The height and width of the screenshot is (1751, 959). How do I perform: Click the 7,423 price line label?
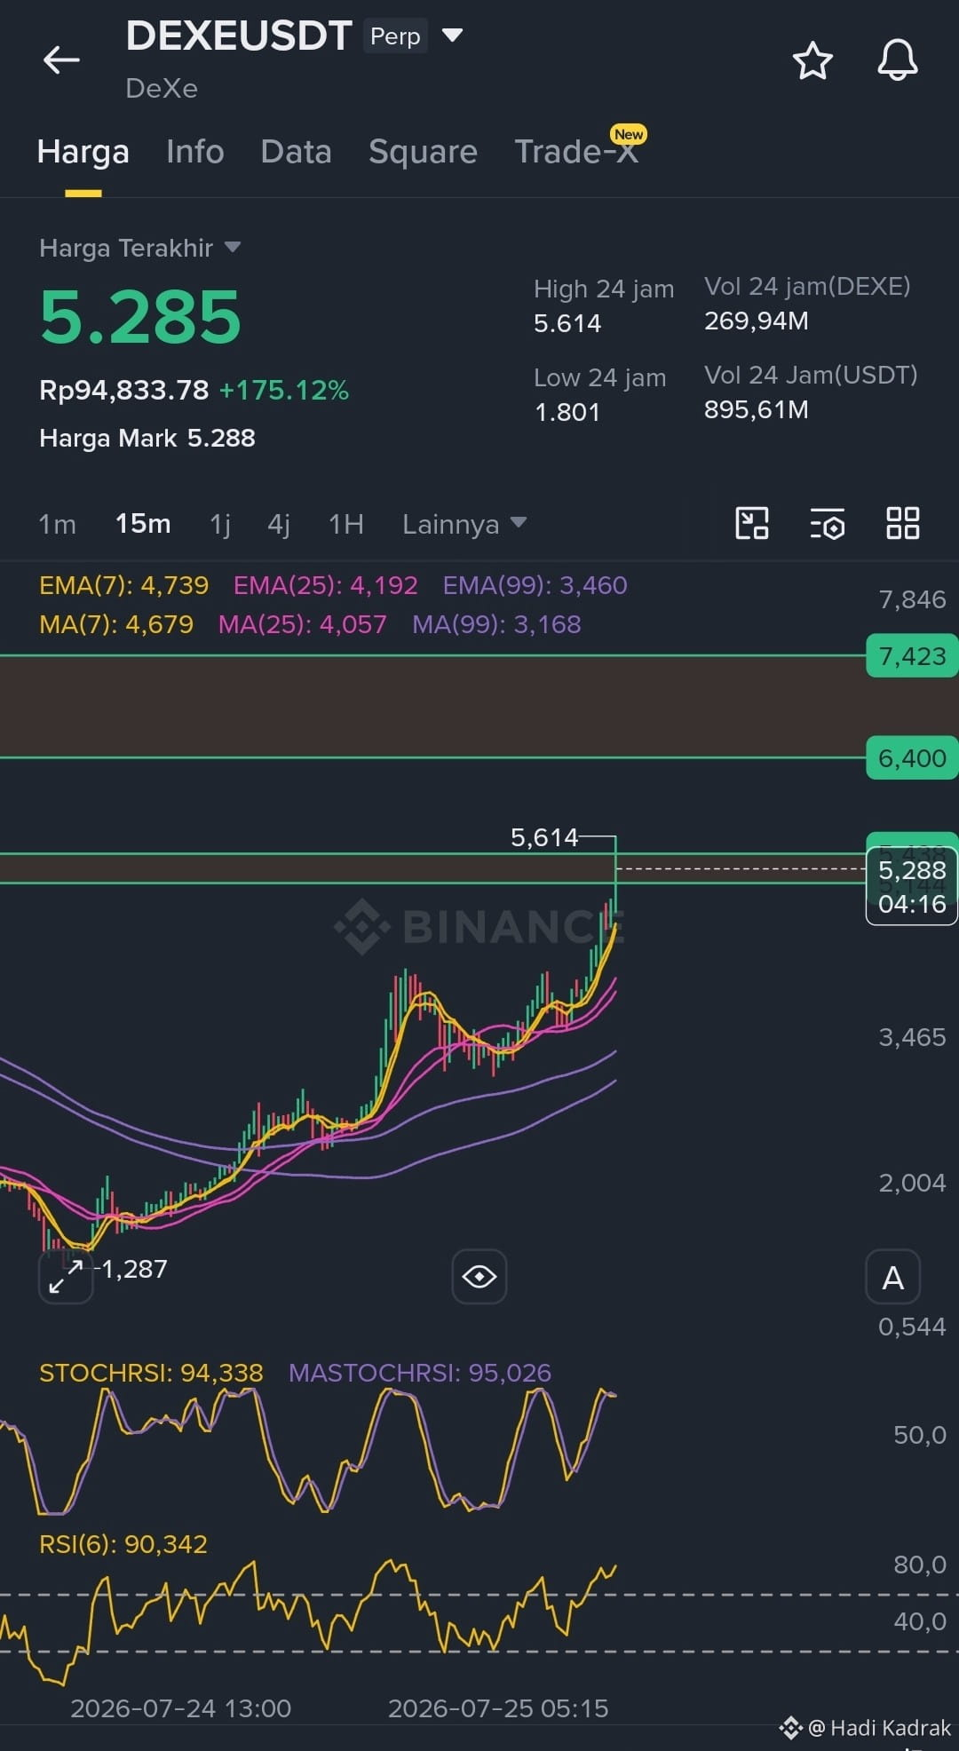(x=912, y=656)
